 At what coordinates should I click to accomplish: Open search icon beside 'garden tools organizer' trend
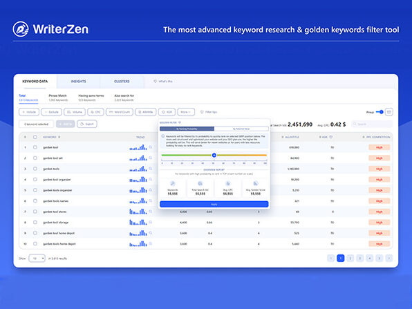pyautogui.click(x=151, y=190)
